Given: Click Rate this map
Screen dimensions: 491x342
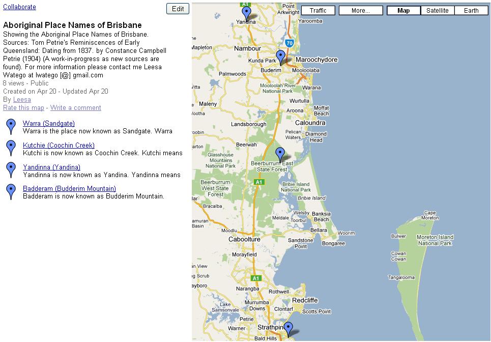Looking at the screenshot, I should pos(23,108).
